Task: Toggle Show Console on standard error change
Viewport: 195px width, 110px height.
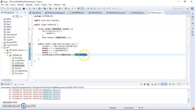Action: (166, 84)
